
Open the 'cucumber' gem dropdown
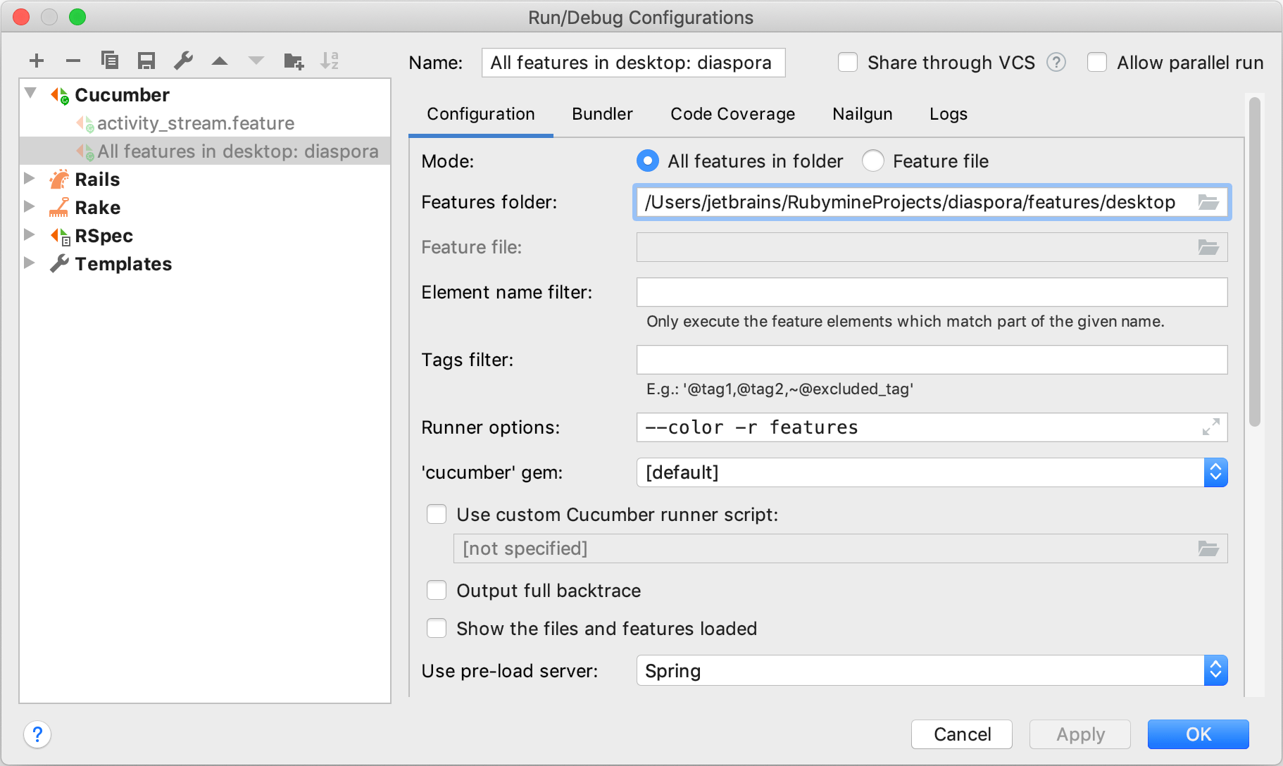click(1215, 472)
